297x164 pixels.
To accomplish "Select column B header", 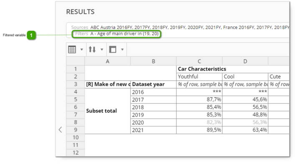I will click(153, 61).
